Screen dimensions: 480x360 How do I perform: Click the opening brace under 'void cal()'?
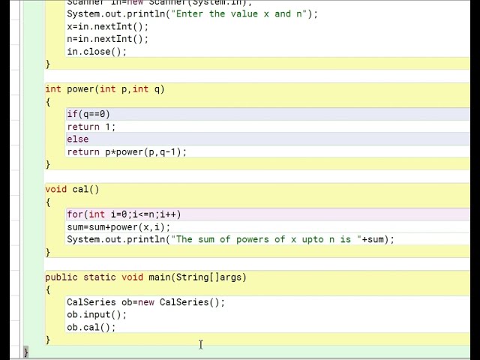tap(48, 202)
